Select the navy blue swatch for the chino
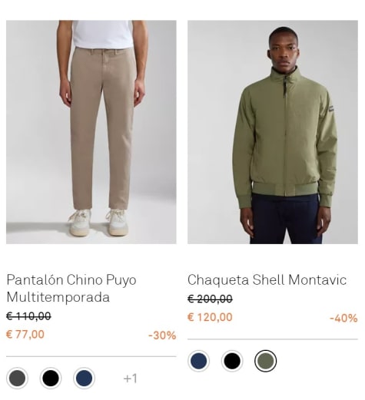The width and height of the screenshot is (365, 400). pyautogui.click(x=84, y=379)
